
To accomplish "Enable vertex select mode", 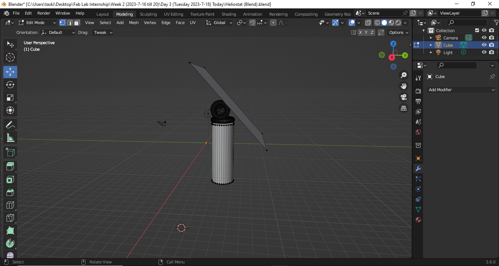I will (62, 23).
